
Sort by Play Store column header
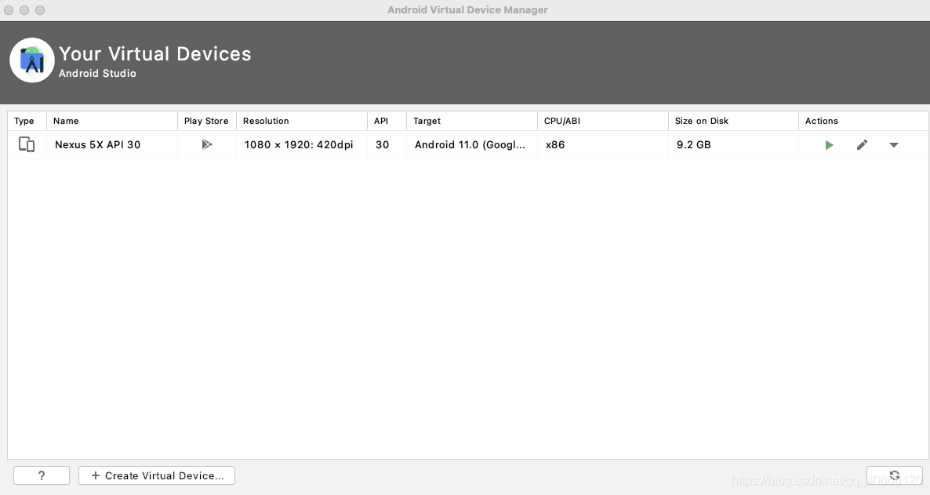(207, 121)
